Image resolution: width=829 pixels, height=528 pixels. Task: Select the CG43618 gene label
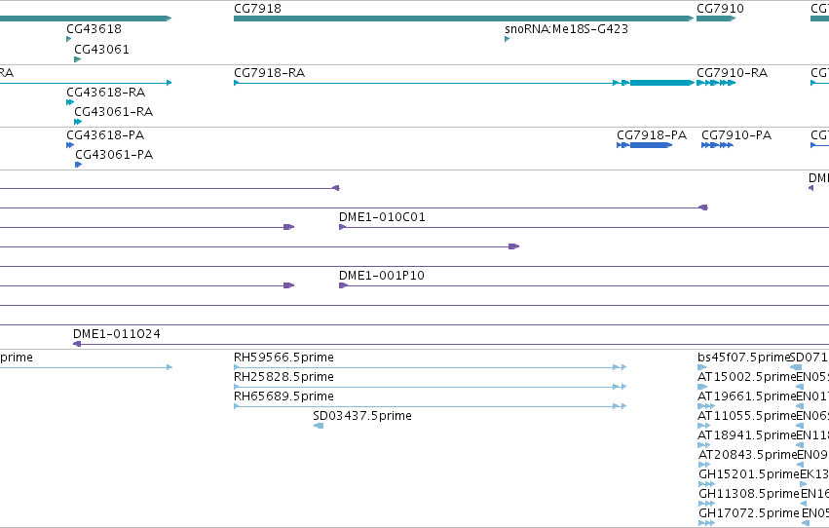tap(94, 29)
